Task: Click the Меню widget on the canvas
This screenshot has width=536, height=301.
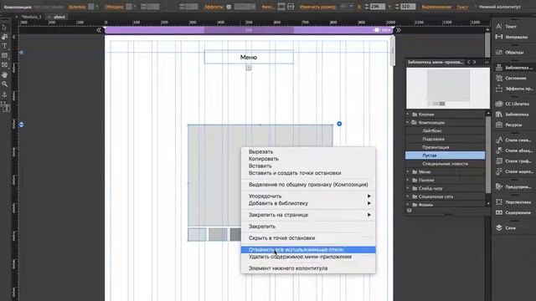Action: 249,57
